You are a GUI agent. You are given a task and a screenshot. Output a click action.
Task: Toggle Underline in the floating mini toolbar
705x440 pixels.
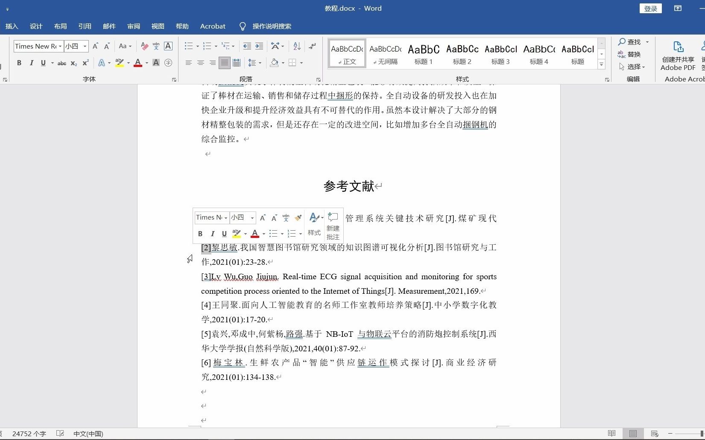pyautogui.click(x=224, y=234)
